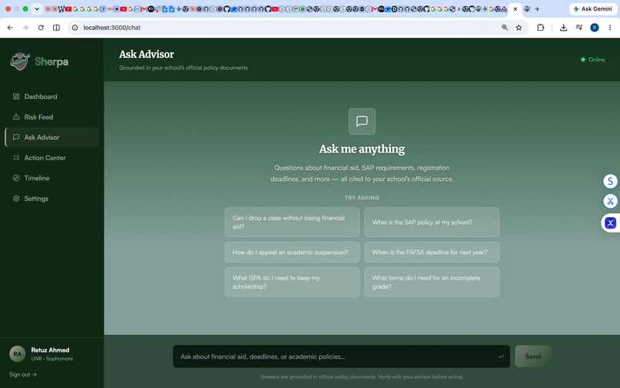This screenshot has height=388, width=620.
Task: Toggle the browser side panel icon
Action: pyautogui.click(x=57, y=27)
